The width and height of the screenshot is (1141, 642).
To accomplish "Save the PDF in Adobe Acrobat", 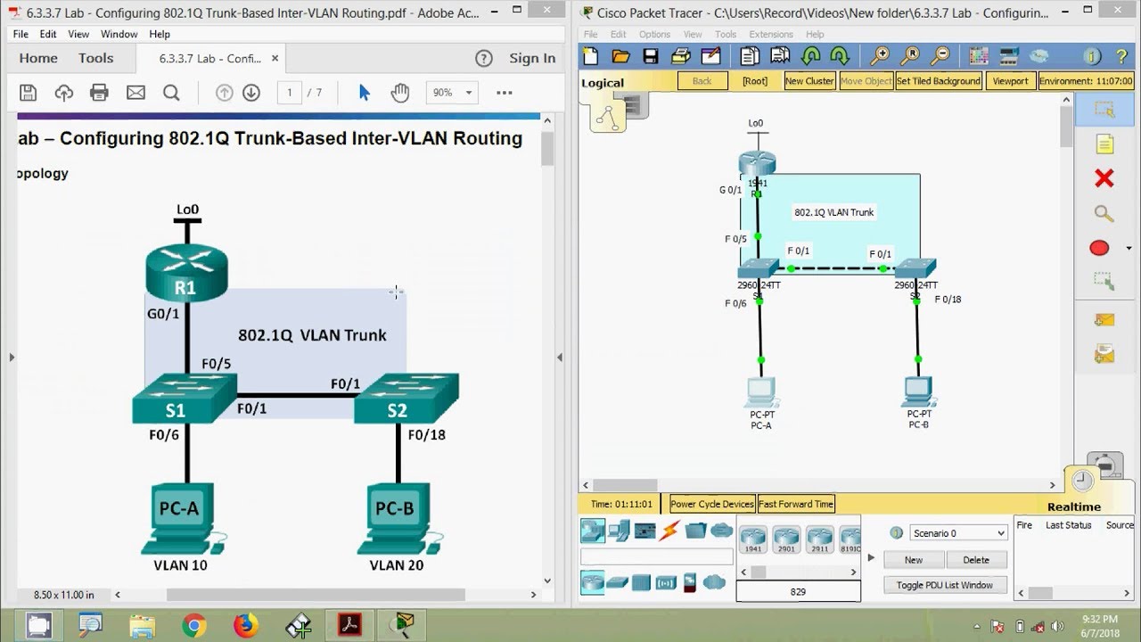I will click(x=28, y=93).
